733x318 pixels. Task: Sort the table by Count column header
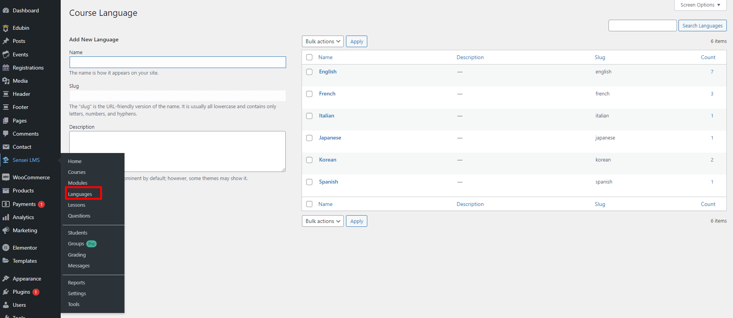pos(708,57)
